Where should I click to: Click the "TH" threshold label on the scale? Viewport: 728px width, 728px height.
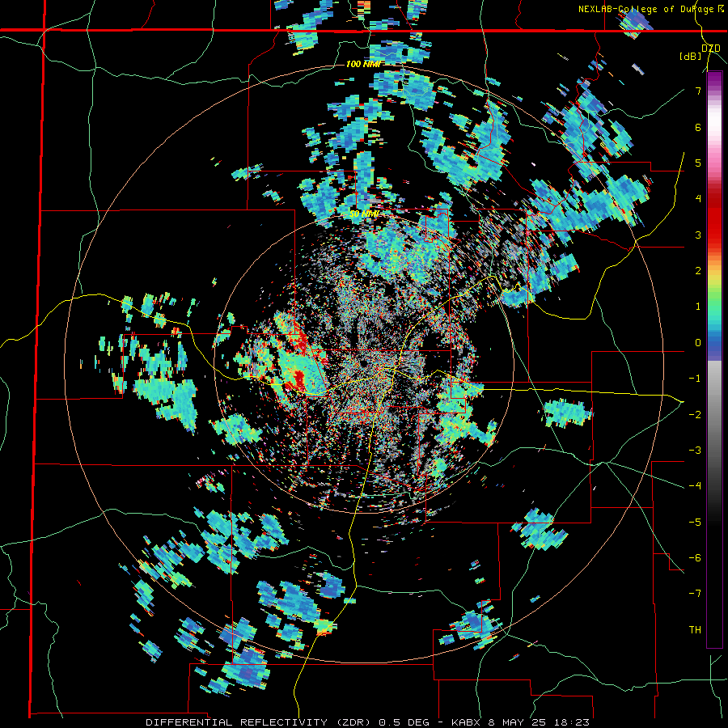695,629
